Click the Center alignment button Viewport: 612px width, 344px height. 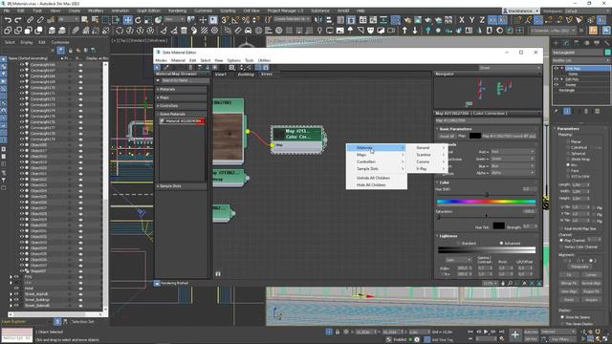(x=591, y=274)
